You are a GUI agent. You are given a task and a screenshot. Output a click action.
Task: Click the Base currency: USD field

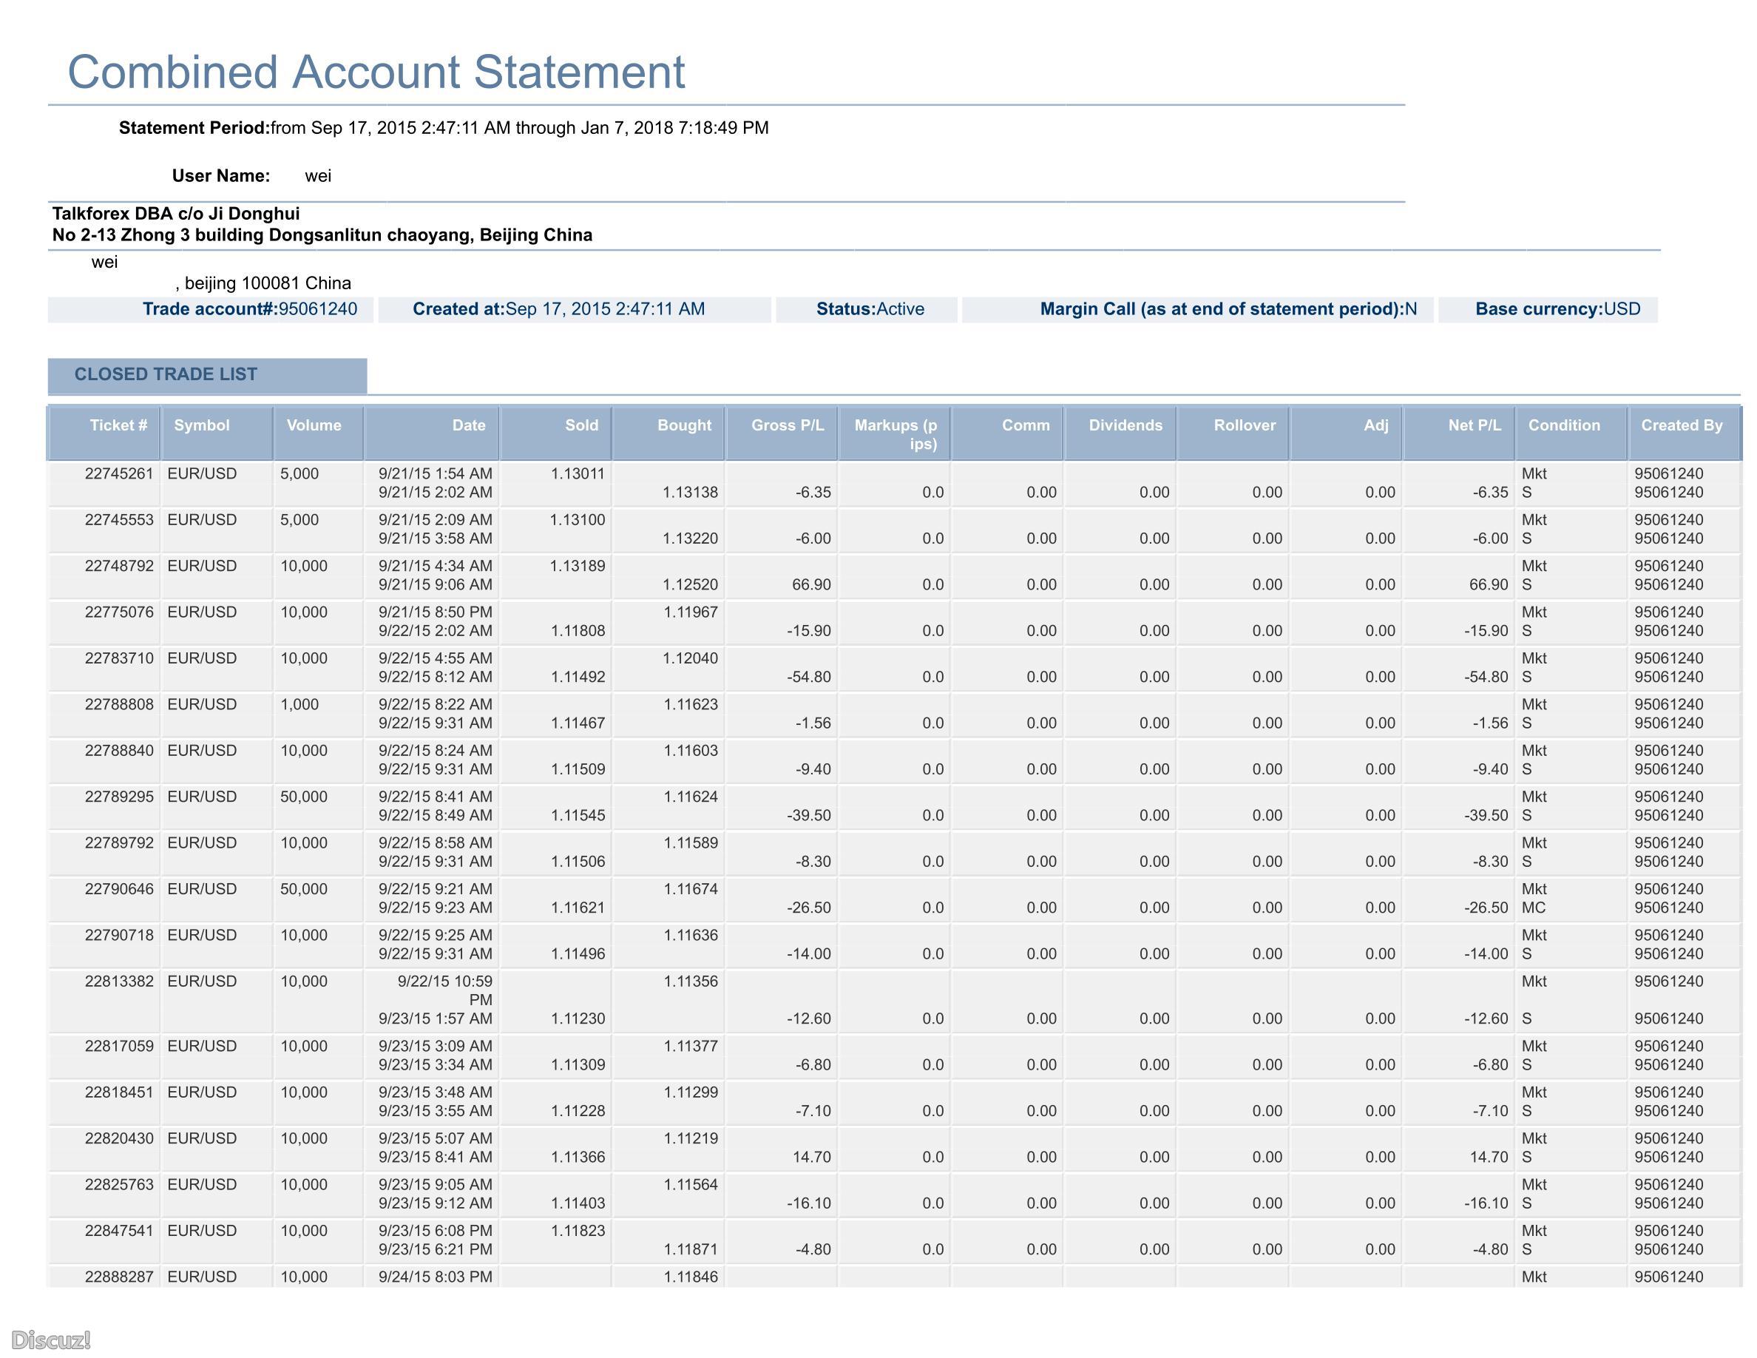pos(1548,310)
